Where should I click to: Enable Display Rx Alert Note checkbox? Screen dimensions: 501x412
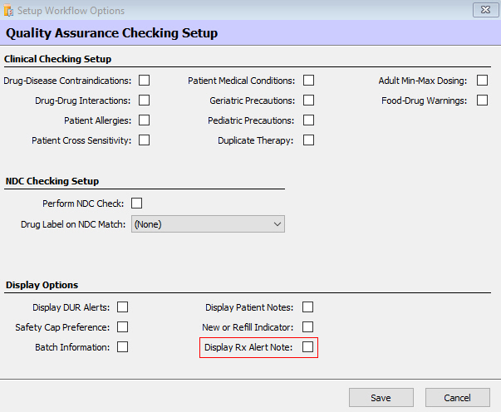coord(307,347)
